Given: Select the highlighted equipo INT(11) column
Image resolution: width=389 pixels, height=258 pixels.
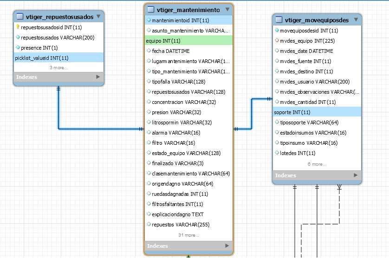Looking at the screenshot, I should pyautogui.click(x=188, y=41).
